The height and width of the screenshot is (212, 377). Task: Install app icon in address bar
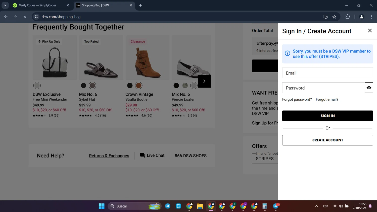326,17
